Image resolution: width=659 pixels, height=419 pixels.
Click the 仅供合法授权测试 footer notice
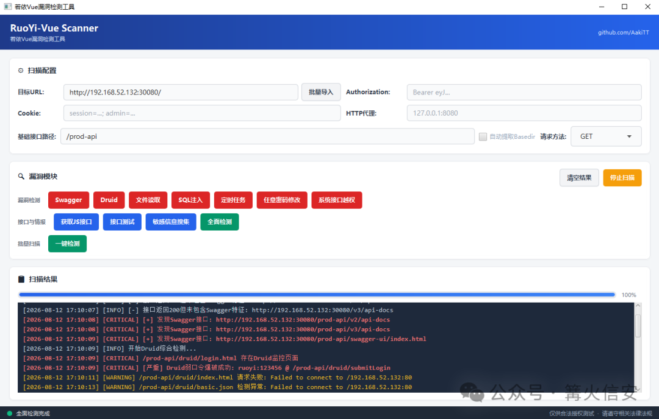(572, 414)
